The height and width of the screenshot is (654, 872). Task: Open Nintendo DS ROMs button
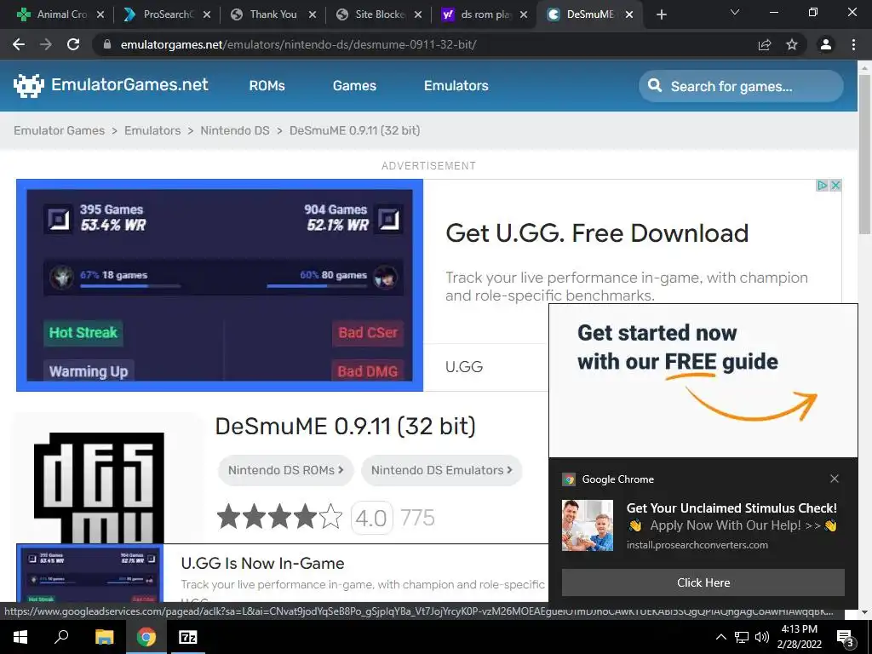285,470
